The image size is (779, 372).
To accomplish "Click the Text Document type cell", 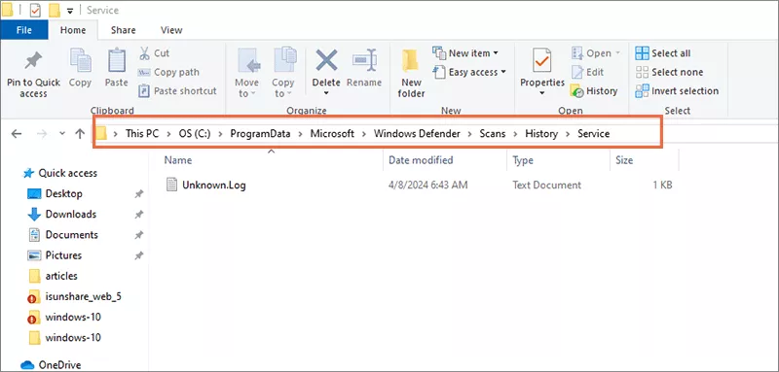I will [546, 186].
